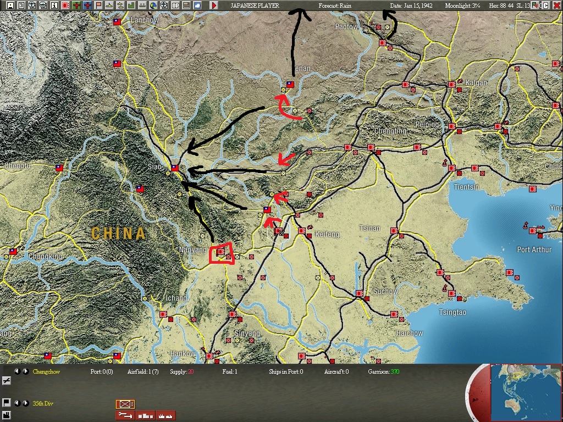Click the 'Moonlight: 3%' status text
The width and height of the screenshot is (563, 422).
(462, 5)
